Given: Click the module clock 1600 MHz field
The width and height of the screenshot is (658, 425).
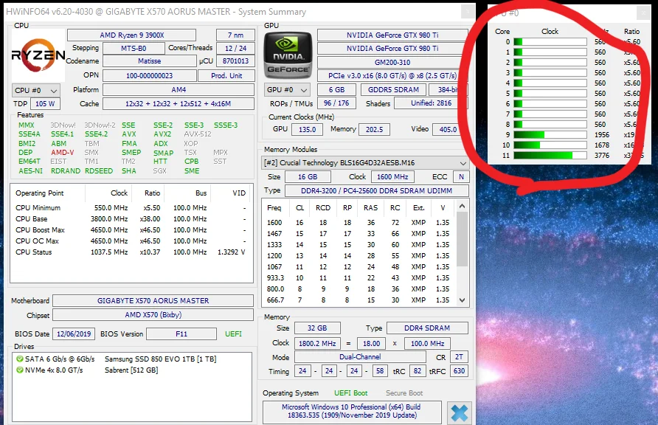Looking at the screenshot, I should pyautogui.click(x=392, y=177).
